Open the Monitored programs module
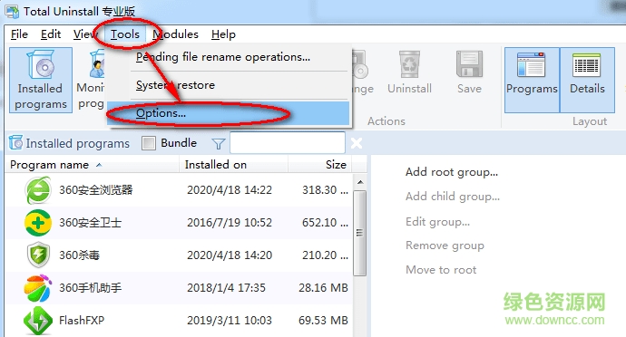Viewport: 626px width, 337px height. (90, 80)
